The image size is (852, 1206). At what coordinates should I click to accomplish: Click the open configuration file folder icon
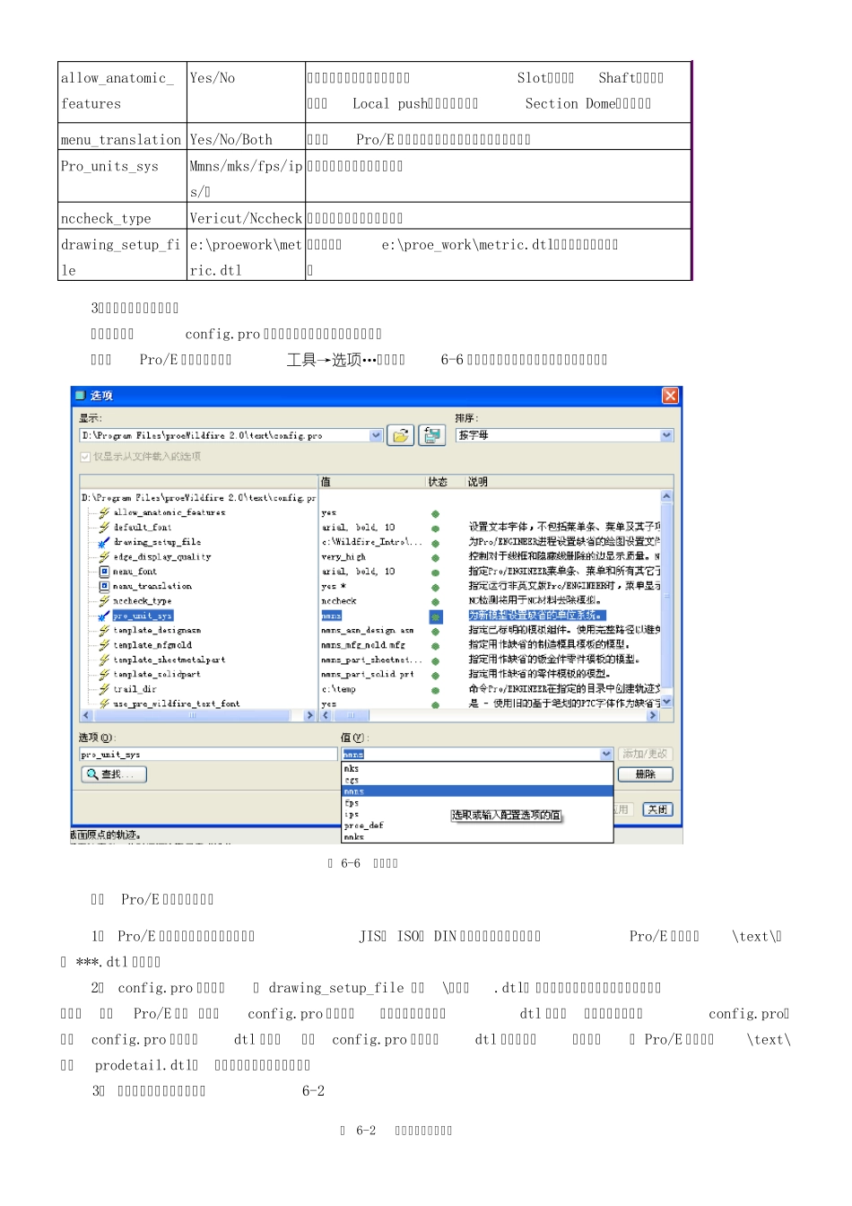[x=400, y=435]
